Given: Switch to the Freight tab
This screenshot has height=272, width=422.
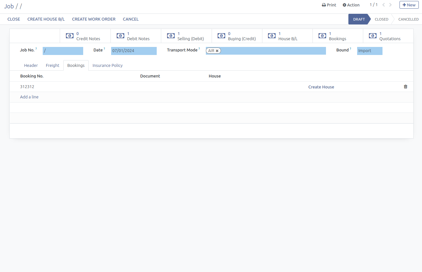Looking at the screenshot, I should [52, 65].
